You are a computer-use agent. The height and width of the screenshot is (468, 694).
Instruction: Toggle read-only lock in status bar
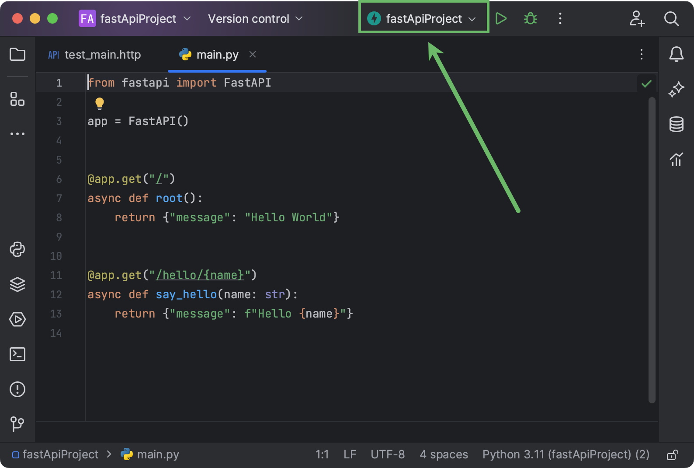tap(672, 455)
